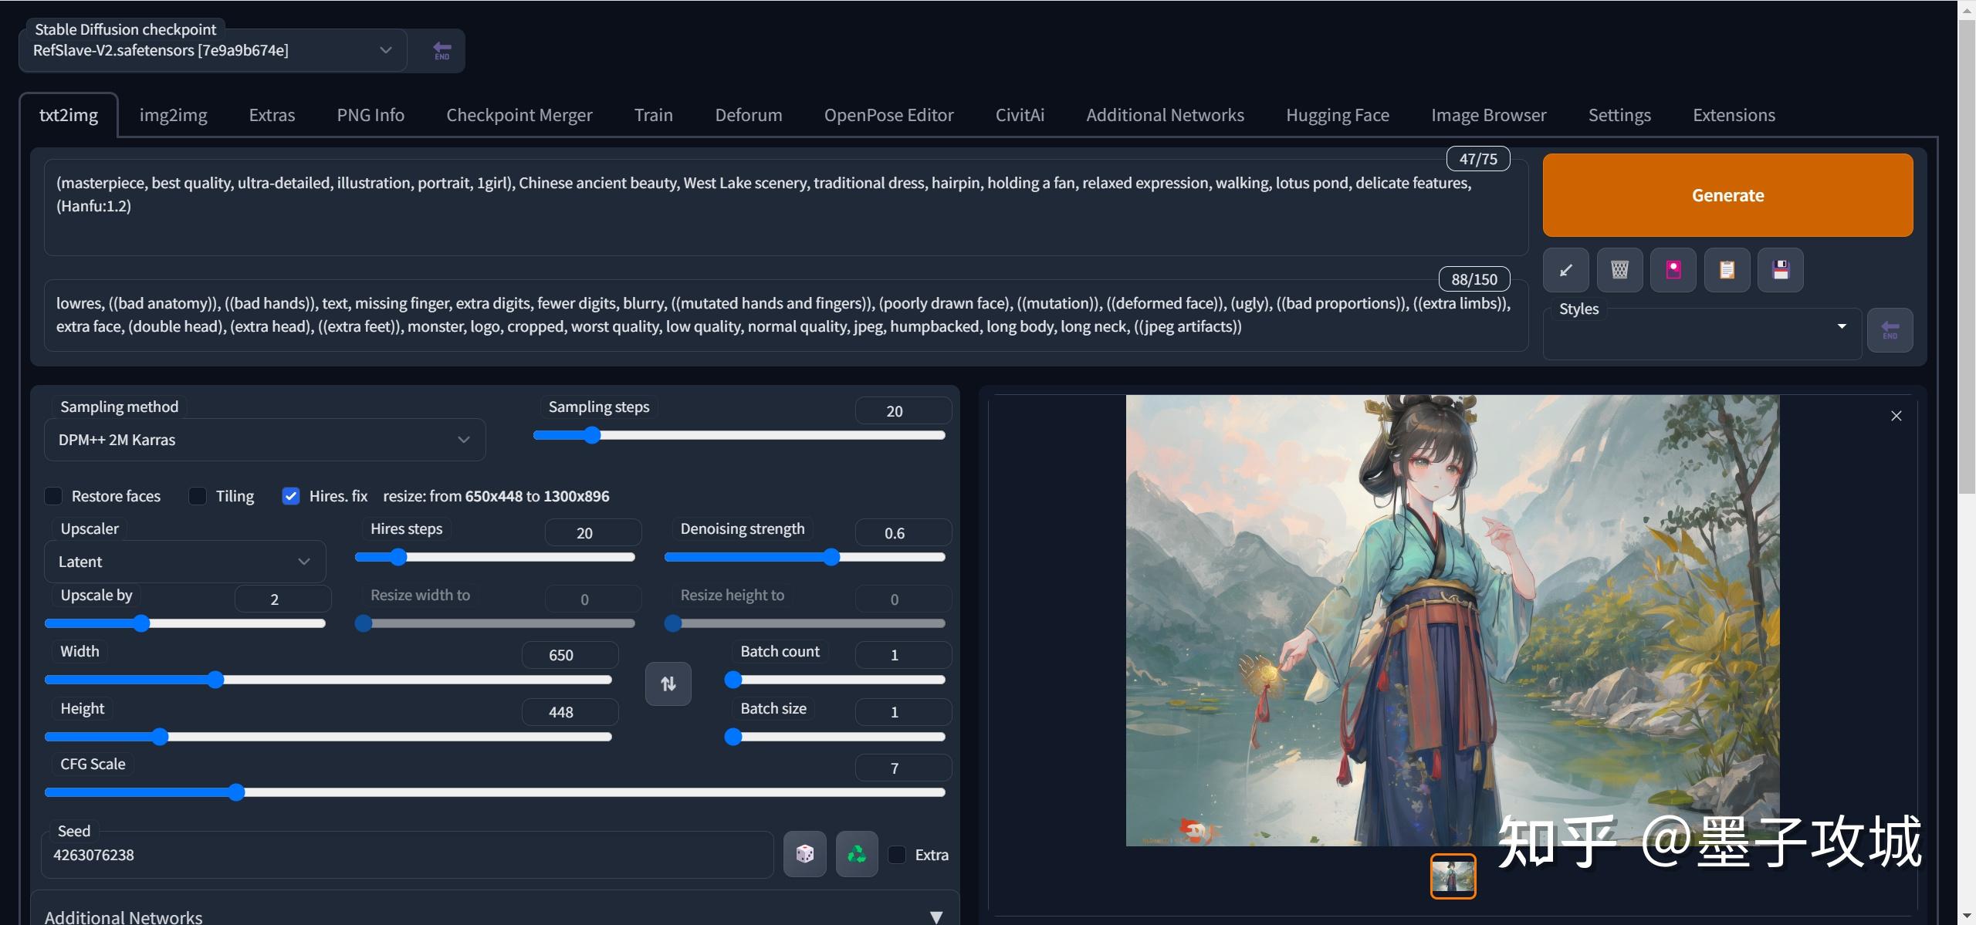The height and width of the screenshot is (925, 1976).
Task: Switch to the img2img tab
Action: 173,115
